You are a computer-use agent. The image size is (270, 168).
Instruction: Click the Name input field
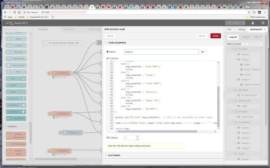[161, 52]
